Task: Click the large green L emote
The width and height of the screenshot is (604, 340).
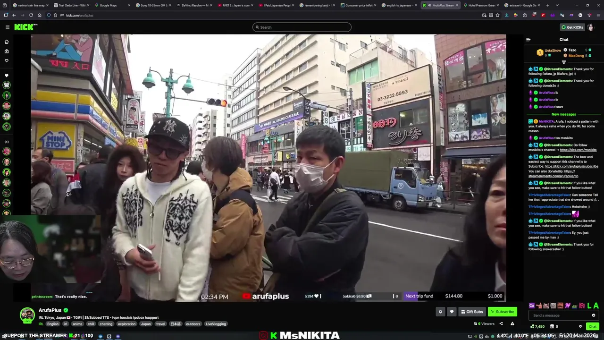Action: click(x=589, y=306)
